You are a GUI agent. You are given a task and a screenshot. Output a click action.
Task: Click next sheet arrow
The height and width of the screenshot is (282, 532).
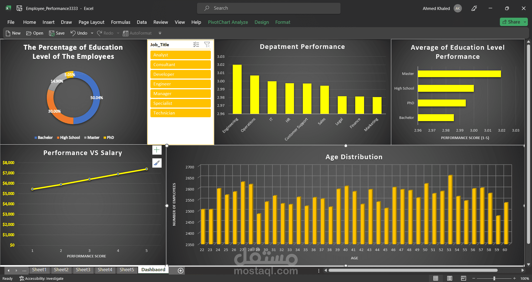pyautogui.click(x=16, y=270)
